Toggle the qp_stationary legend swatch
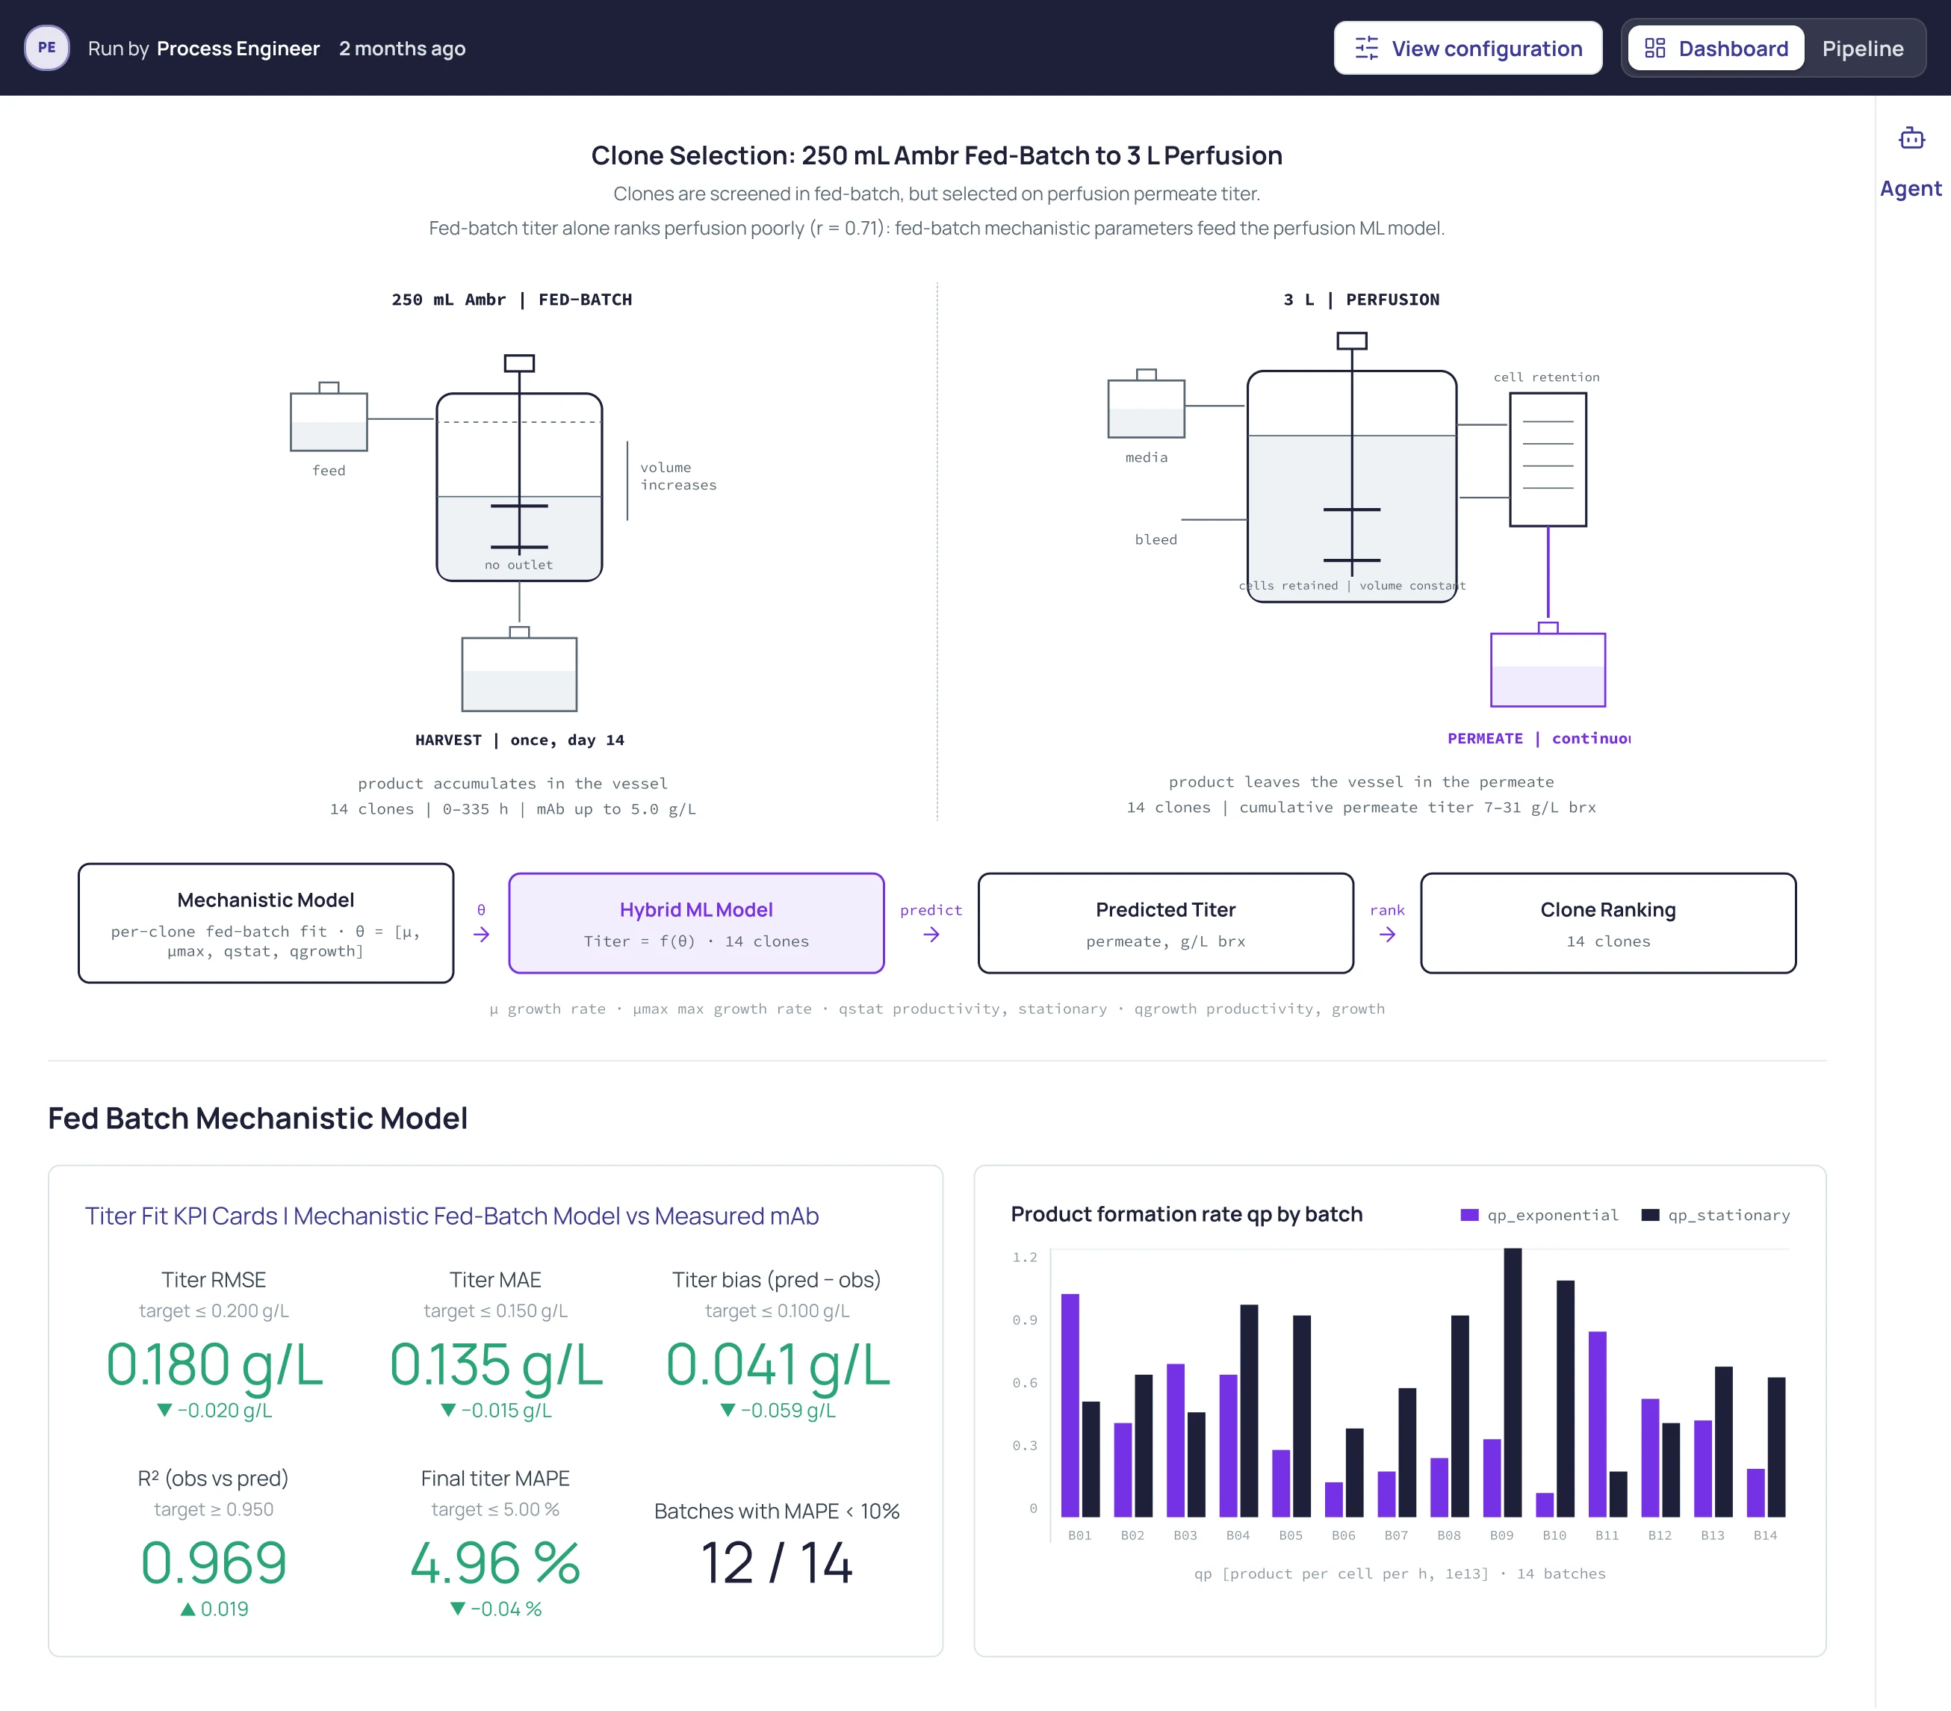Viewport: 1951px width, 1711px height. (1649, 1214)
